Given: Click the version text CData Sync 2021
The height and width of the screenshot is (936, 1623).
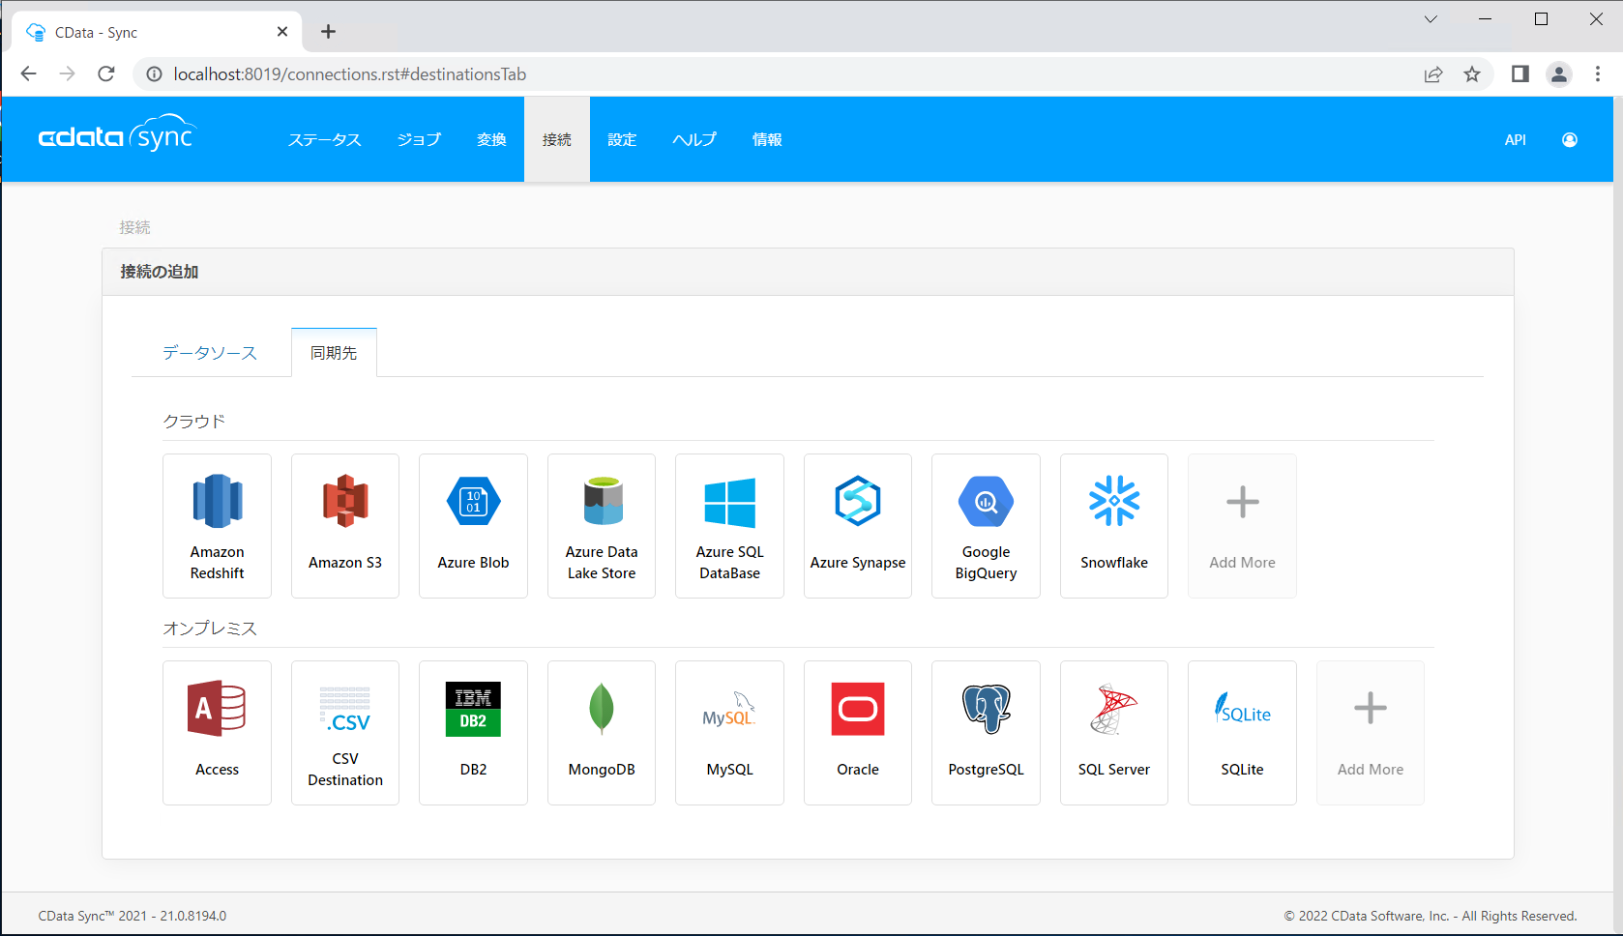Looking at the screenshot, I should click(x=133, y=916).
